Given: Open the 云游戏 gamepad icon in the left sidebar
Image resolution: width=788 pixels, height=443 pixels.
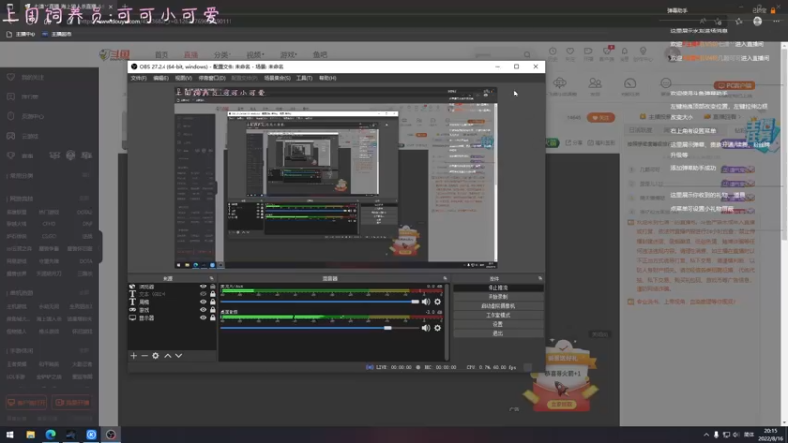Looking at the screenshot, I should coord(11,136).
